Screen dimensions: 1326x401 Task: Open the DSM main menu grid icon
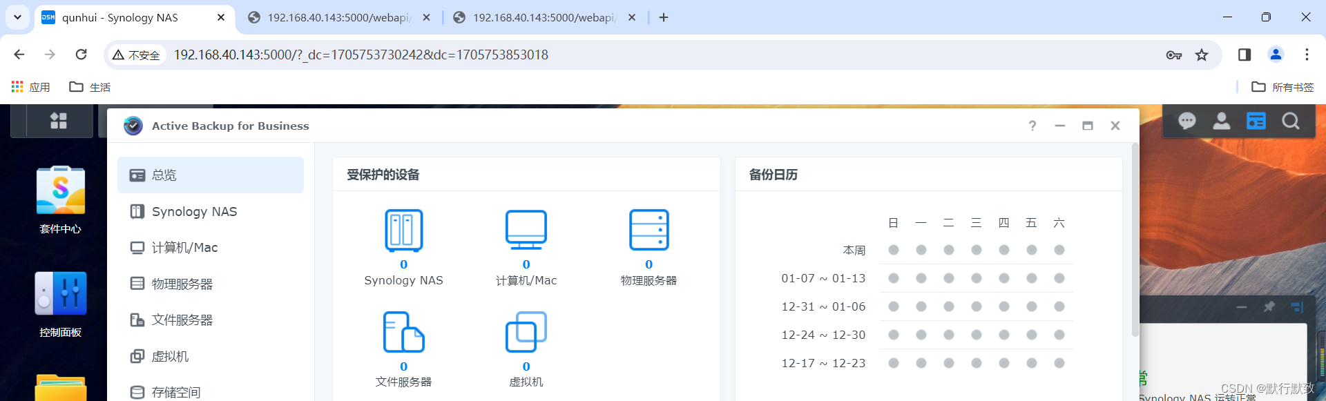[x=59, y=121]
